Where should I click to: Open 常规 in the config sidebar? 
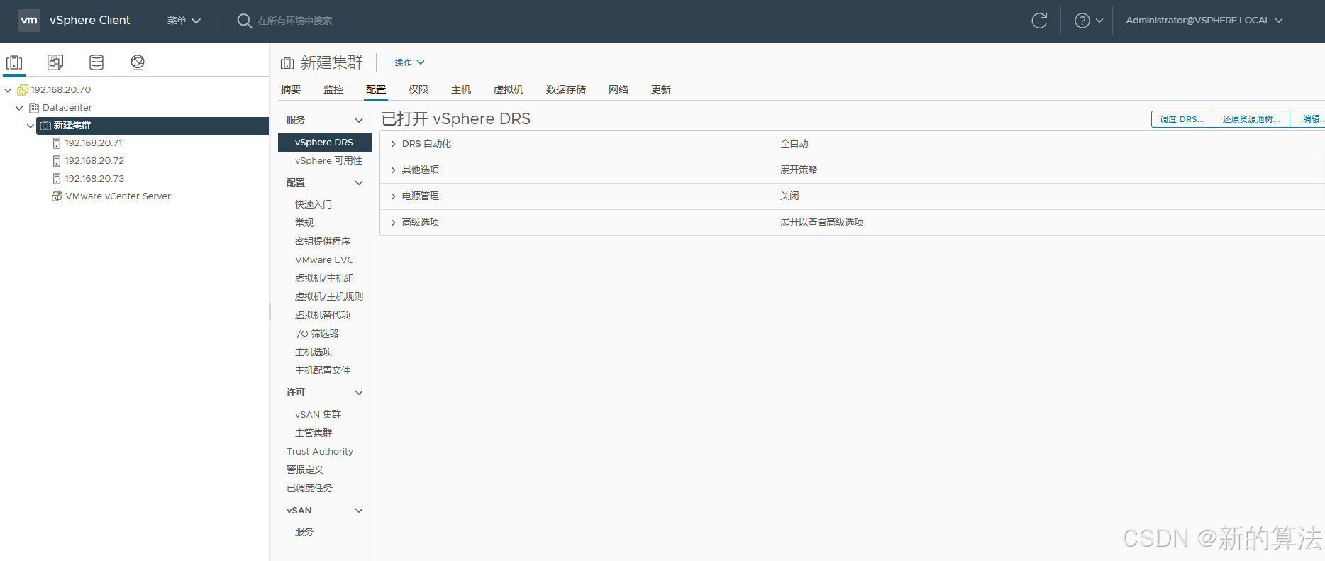(x=304, y=223)
